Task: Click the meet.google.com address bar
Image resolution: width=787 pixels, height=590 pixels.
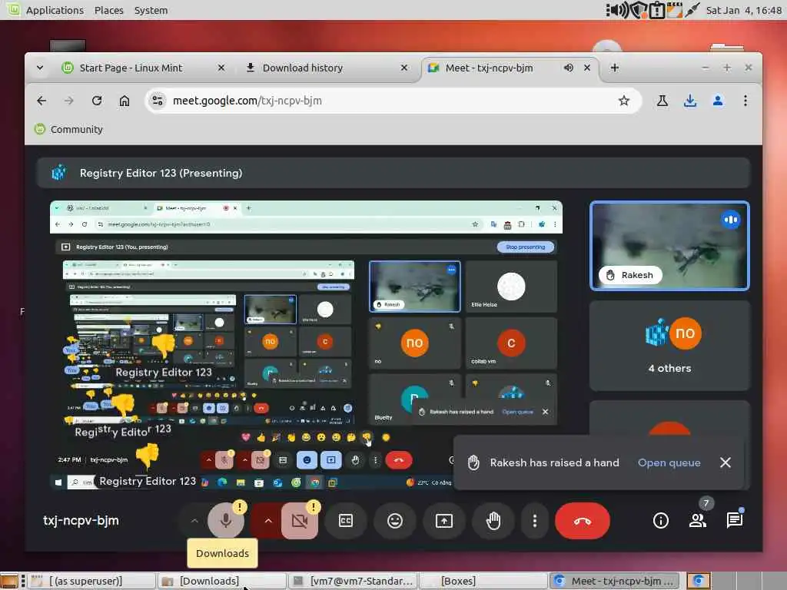Action: pos(394,101)
